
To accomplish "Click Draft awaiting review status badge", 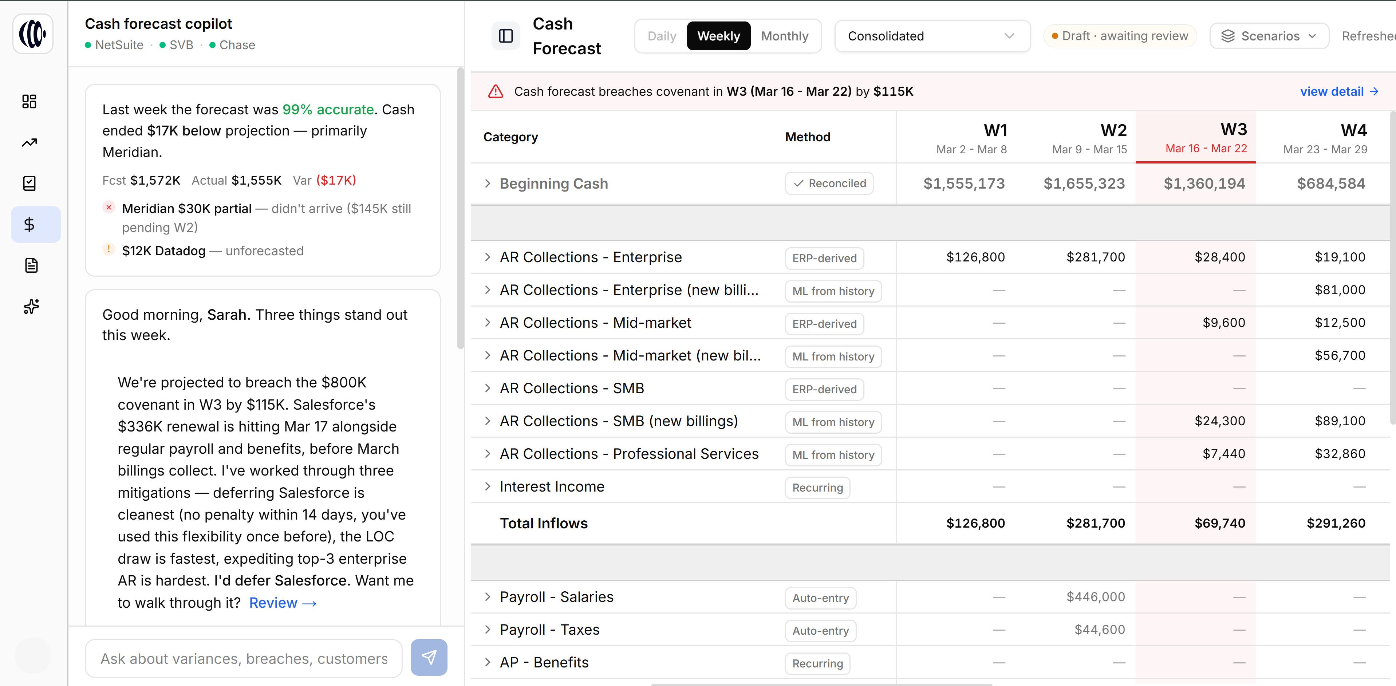I will click(1120, 36).
